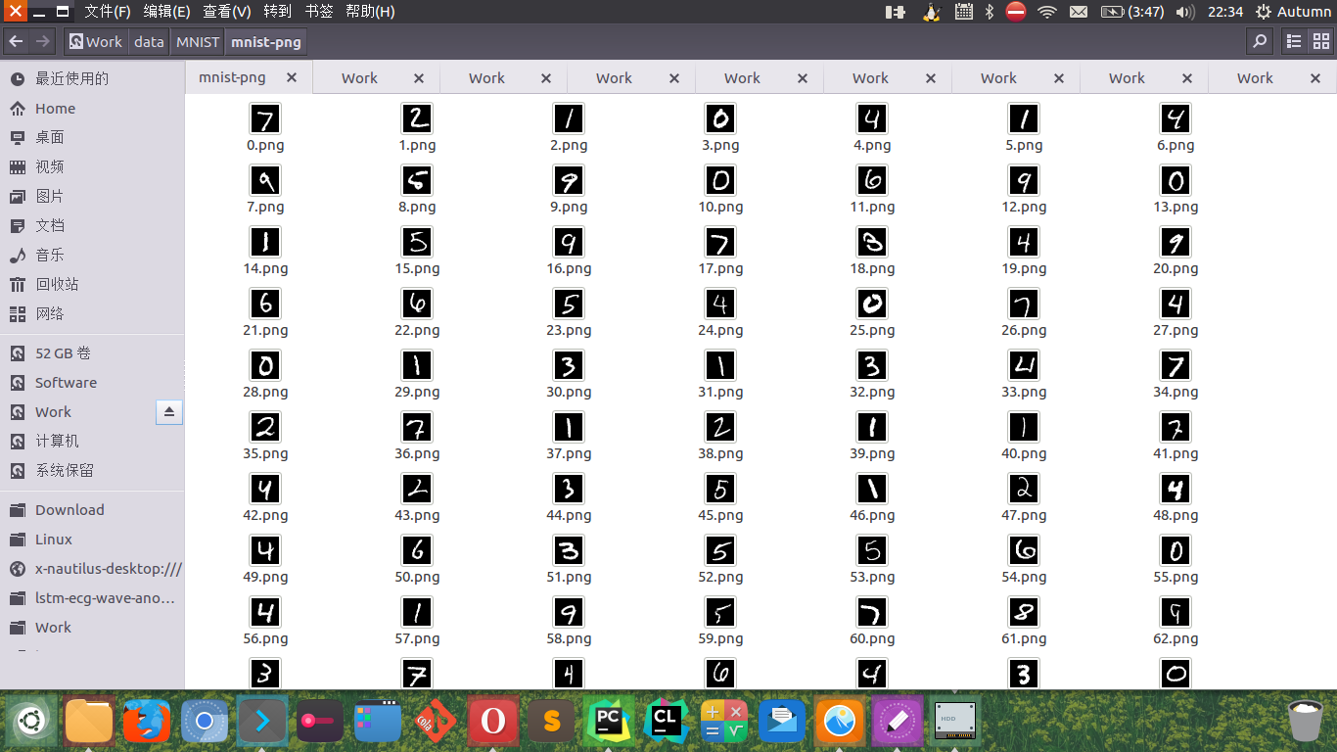Image resolution: width=1337 pixels, height=752 pixels.
Task: Open the calculator from the dock
Action: click(x=724, y=723)
